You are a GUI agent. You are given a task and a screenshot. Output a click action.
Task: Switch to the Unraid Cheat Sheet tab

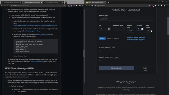pos(11,3)
